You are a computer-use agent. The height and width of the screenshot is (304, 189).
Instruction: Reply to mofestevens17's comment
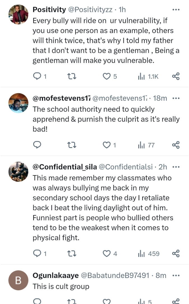click(37, 145)
